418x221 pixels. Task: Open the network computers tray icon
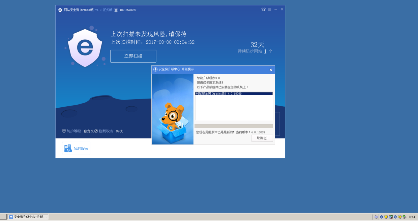pos(391,217)
